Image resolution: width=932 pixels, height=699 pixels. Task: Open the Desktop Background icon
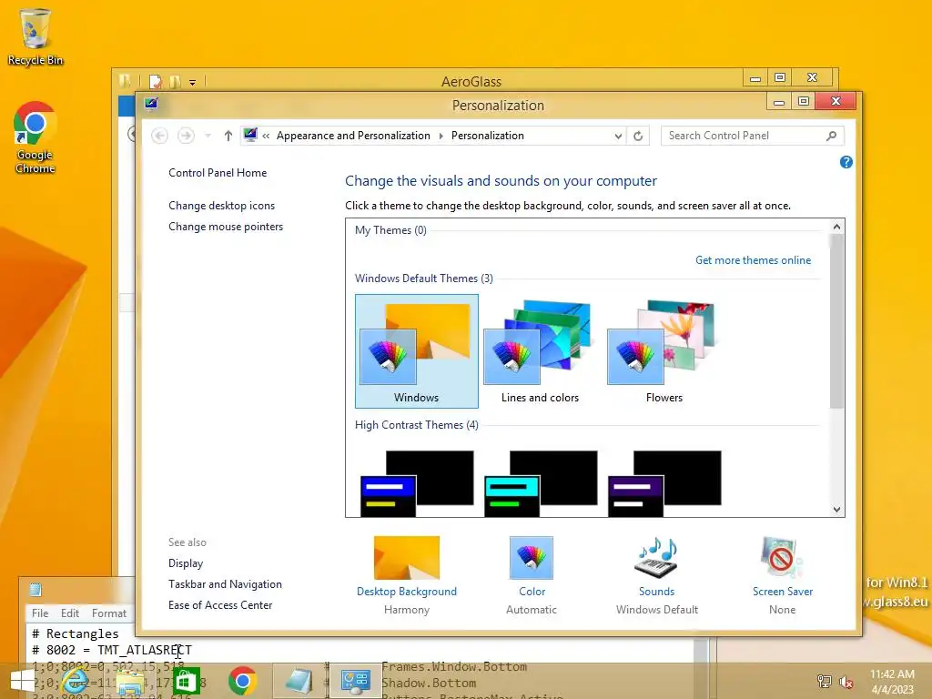[x=407, y=558]
